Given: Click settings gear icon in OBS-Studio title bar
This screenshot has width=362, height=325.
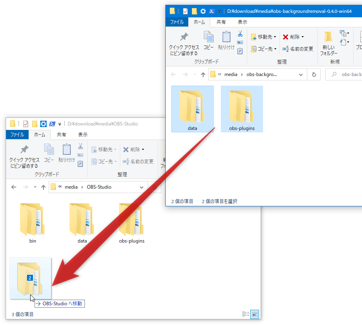Looking at the screenshot, I should tap(43, 124).
